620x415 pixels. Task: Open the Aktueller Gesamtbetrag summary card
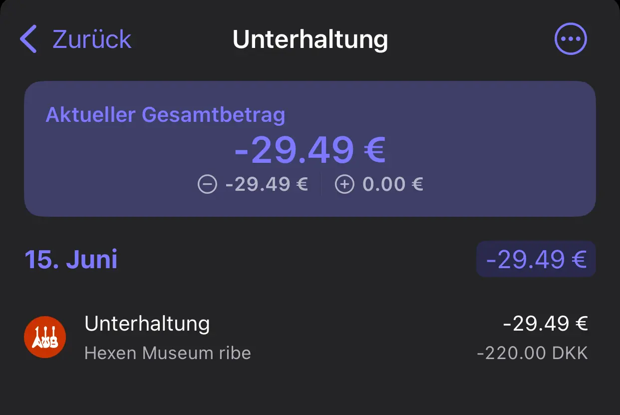click(310, 149)
